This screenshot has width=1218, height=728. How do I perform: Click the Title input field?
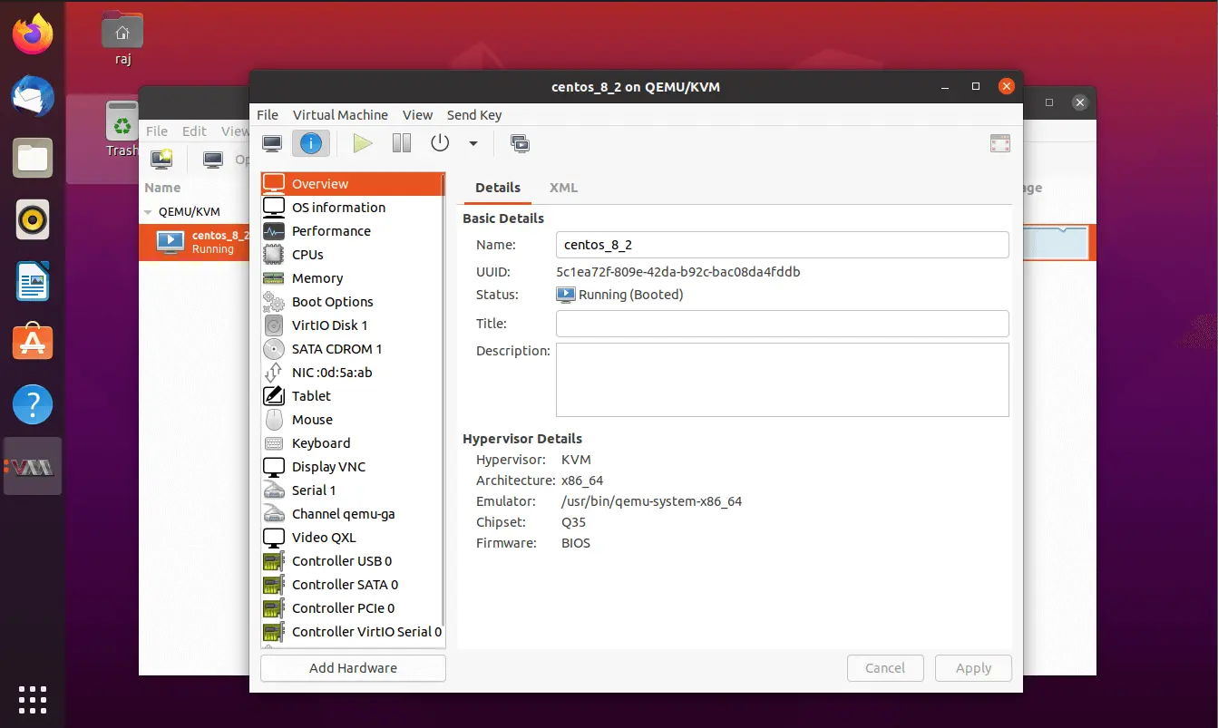(x=782, y=324)
